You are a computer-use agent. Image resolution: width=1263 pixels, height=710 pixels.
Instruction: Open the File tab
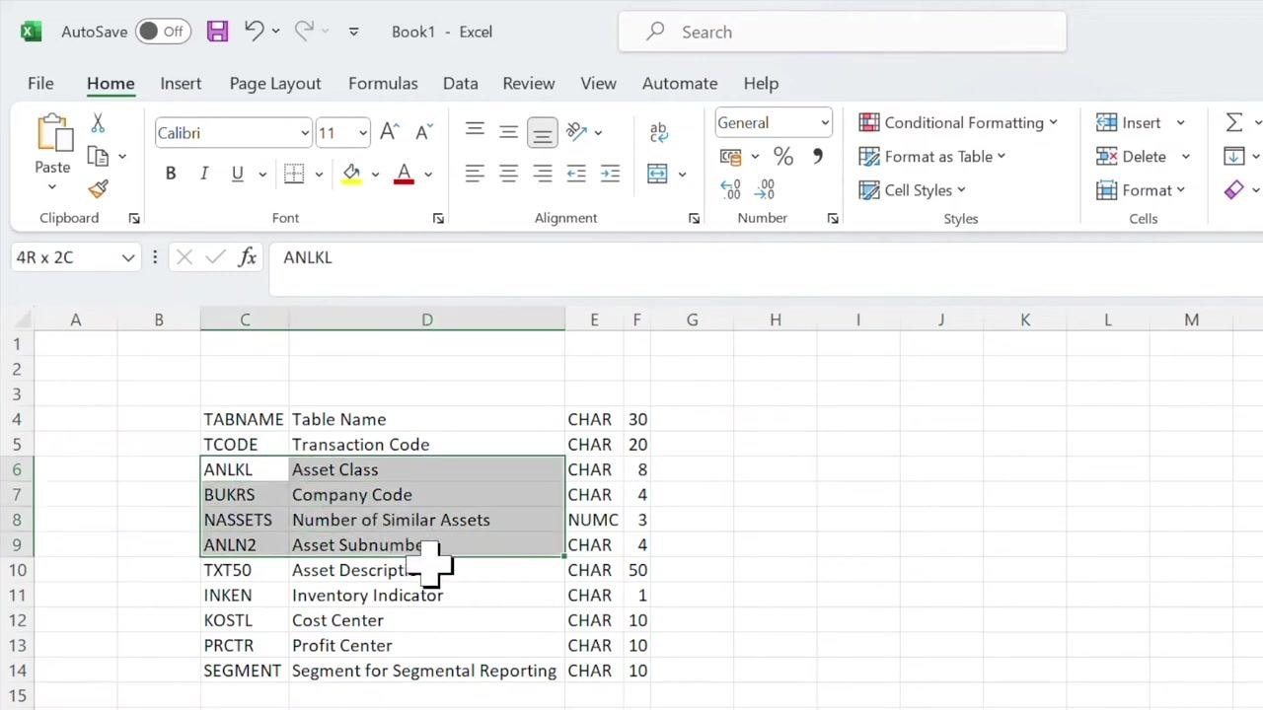point(40,83)
